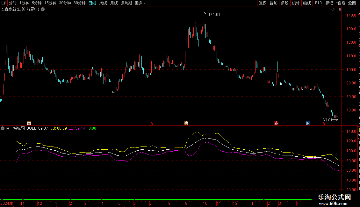Click the 返回 back button
This screenshot has height=207, width=360.
352,3
